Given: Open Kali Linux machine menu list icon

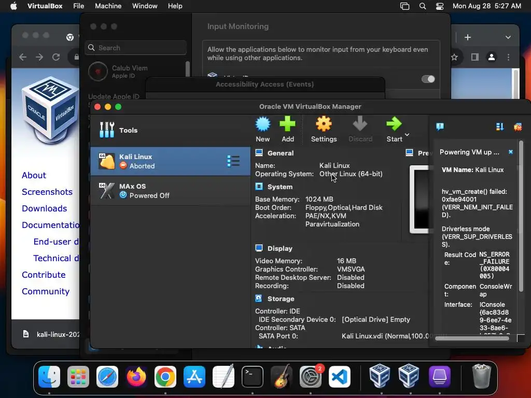Looking at the screenshot, I should pyautogui.click(x=233, y=161).
